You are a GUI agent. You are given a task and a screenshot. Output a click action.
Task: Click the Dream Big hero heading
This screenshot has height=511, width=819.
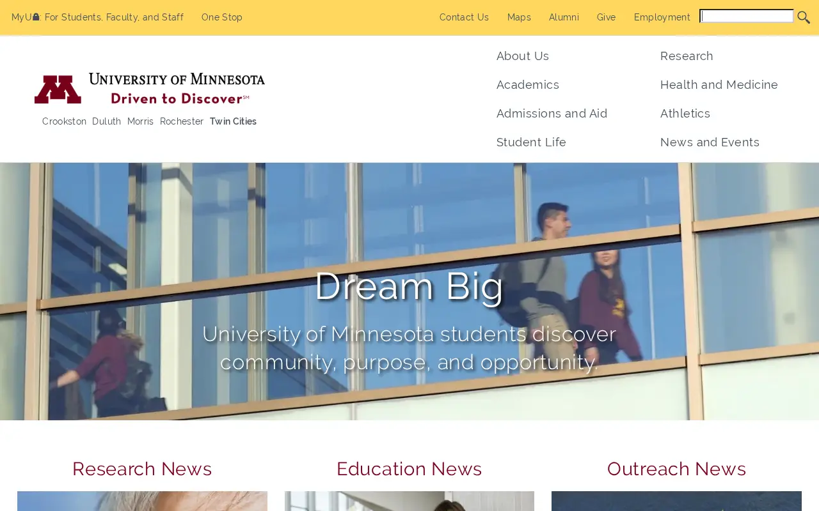tap(409, 286)
